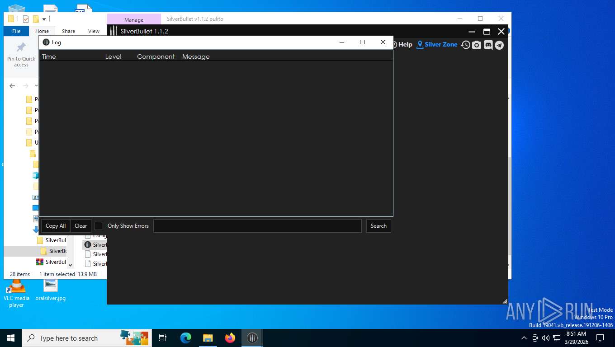Open recent locations dropdown in Explorer
Viewport: 615px width, 347px height.
36,86
